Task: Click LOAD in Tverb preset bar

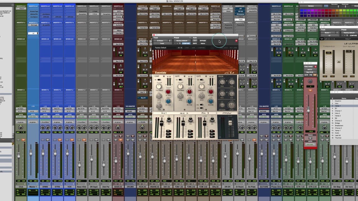Action: (x=187, y=48)
